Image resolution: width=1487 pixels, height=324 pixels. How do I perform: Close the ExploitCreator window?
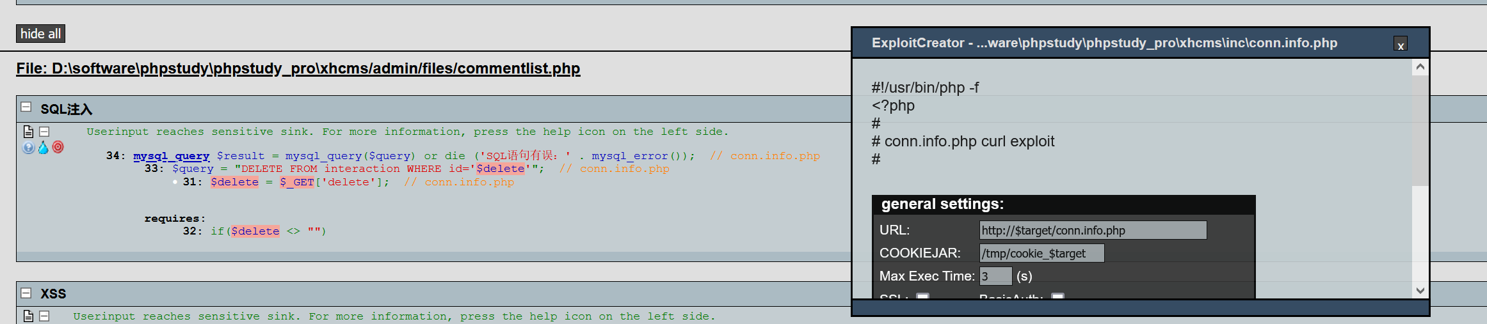[1401, 45]
